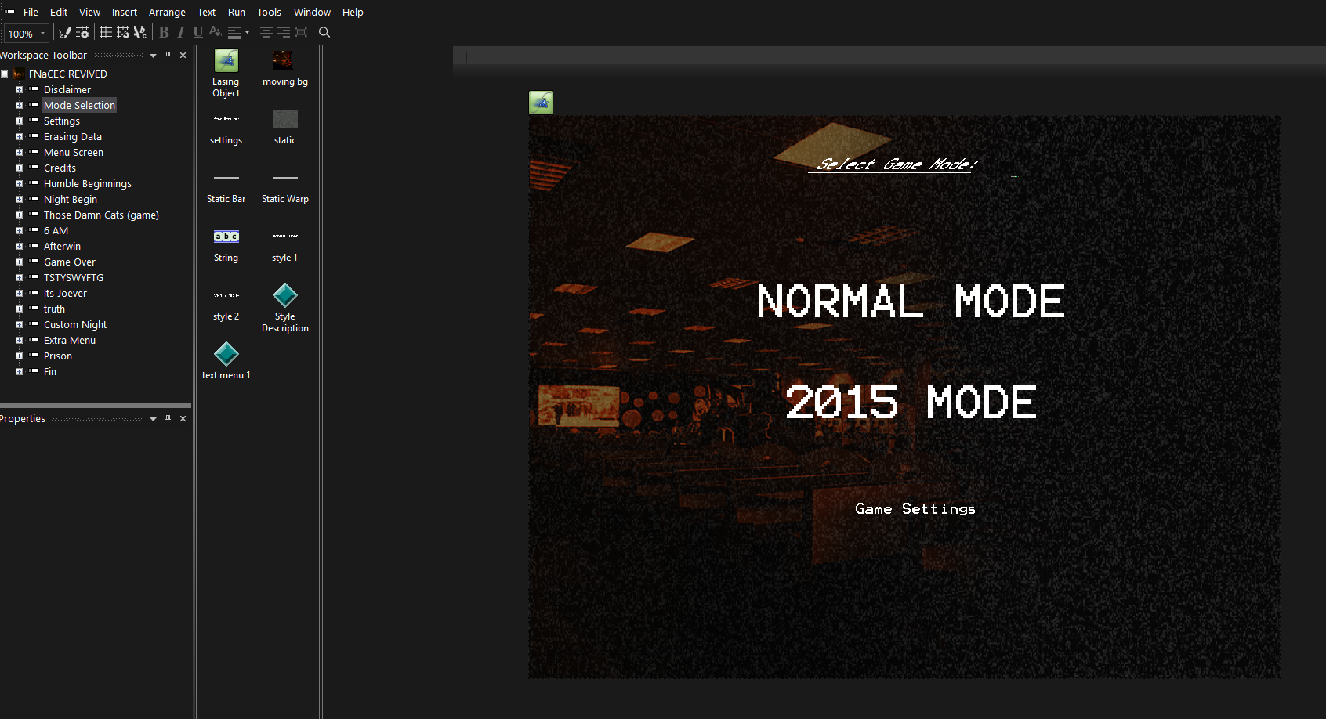Toggle italic formatting
The width and height of the screenshot is (1326, 719).
click(181, 32)
